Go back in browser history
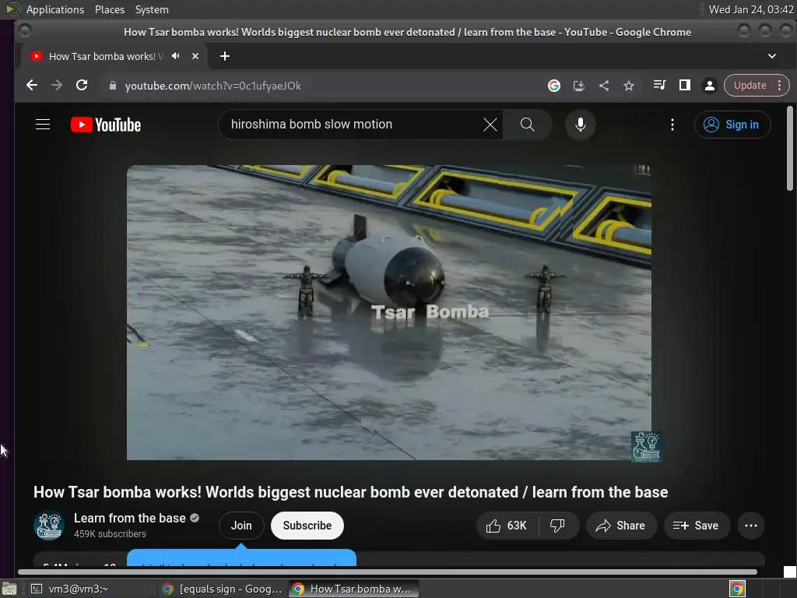 [x=31, y=86]
